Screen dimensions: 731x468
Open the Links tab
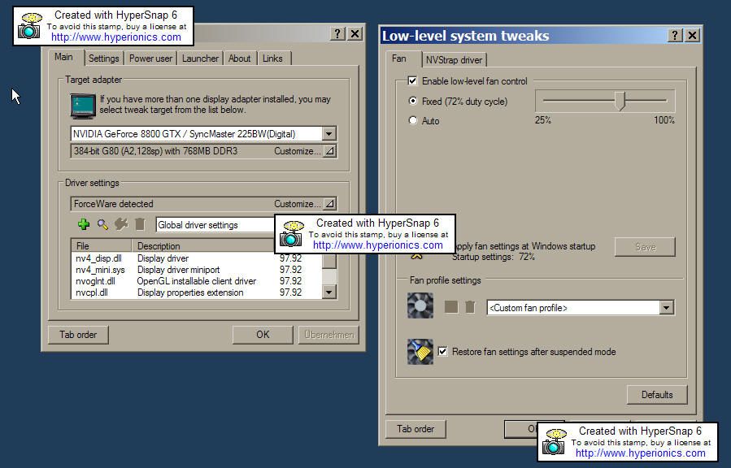tap(272, 58)
